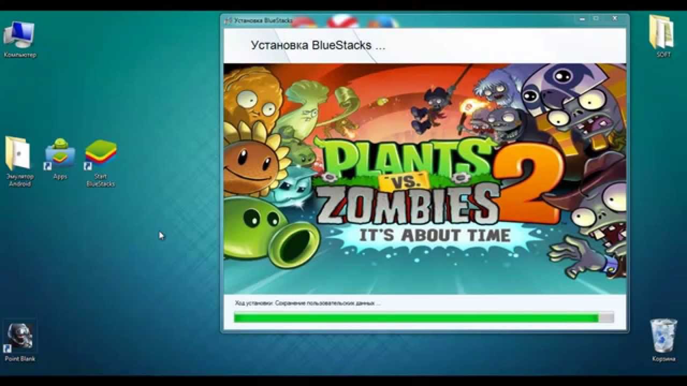
Task: Maximize the BlueStacks installer window
Action: (x=596, y=20)
